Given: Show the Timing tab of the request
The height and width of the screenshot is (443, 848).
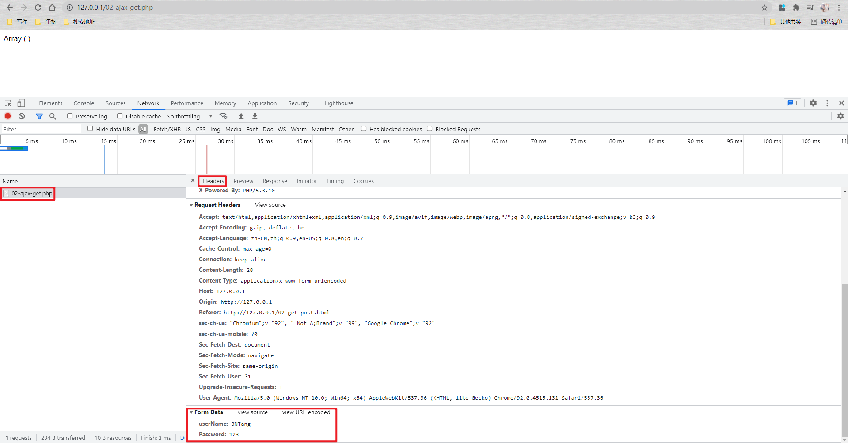Looking at the screenshot, I should 335,181.
